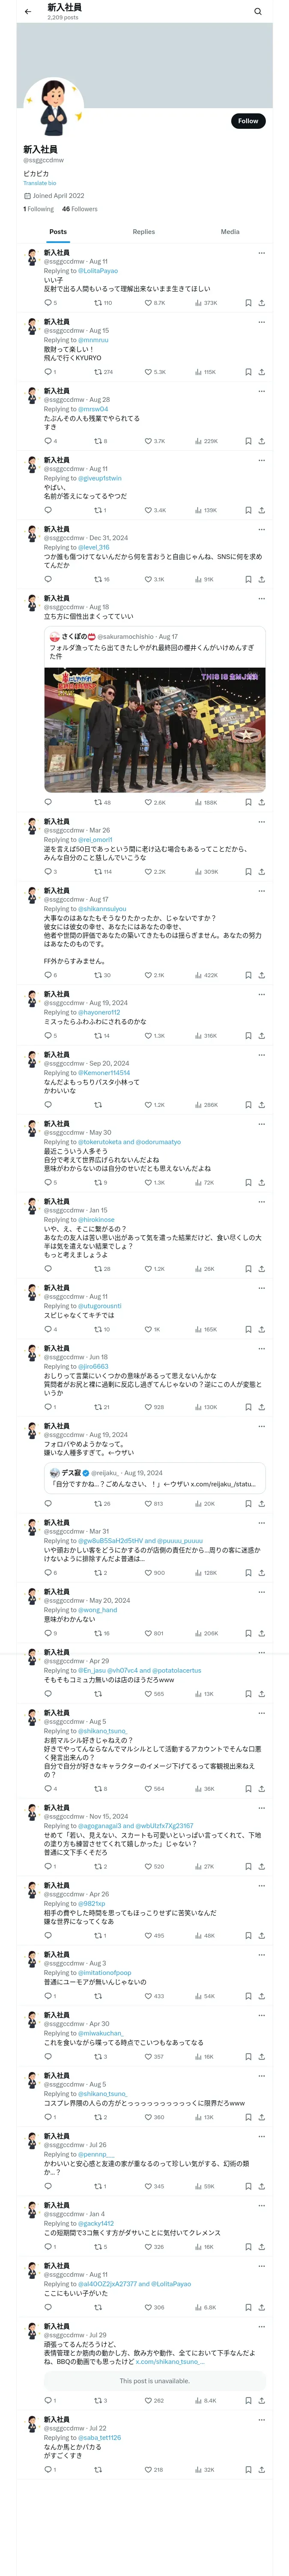Viewport: 289px width, 2576px height.
Task: Like the reply to @mnmnruu
Action: 149,372
